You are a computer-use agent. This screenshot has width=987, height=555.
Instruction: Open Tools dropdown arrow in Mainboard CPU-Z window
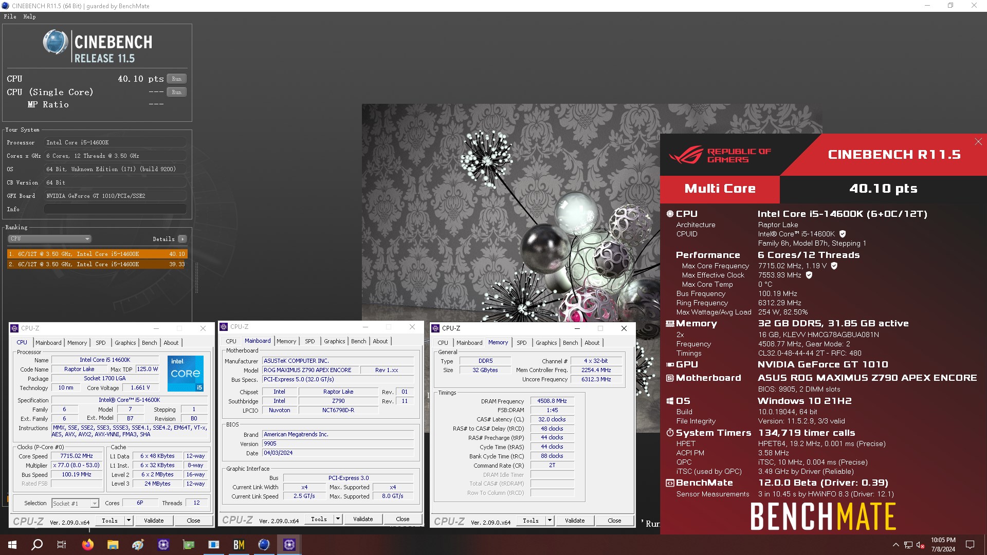coord(338,519)
